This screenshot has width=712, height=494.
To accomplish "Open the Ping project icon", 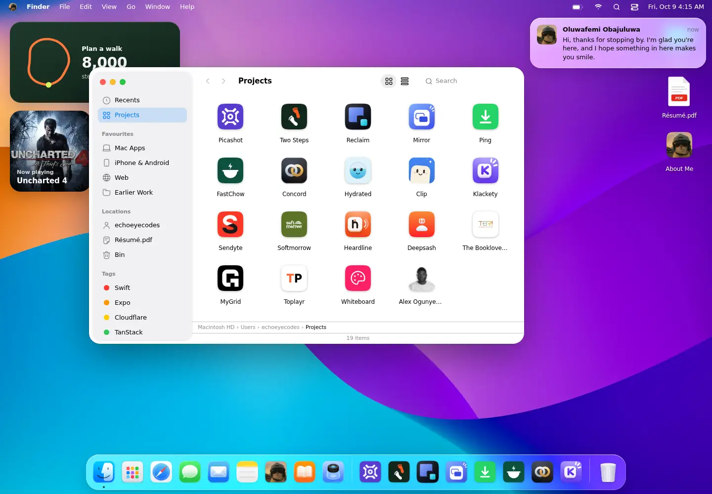I will (x=486, y=117).
